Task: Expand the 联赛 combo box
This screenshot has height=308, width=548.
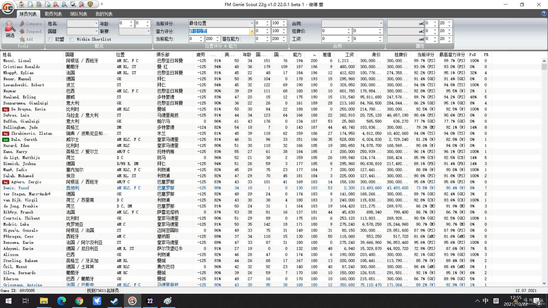Action: 148,31
